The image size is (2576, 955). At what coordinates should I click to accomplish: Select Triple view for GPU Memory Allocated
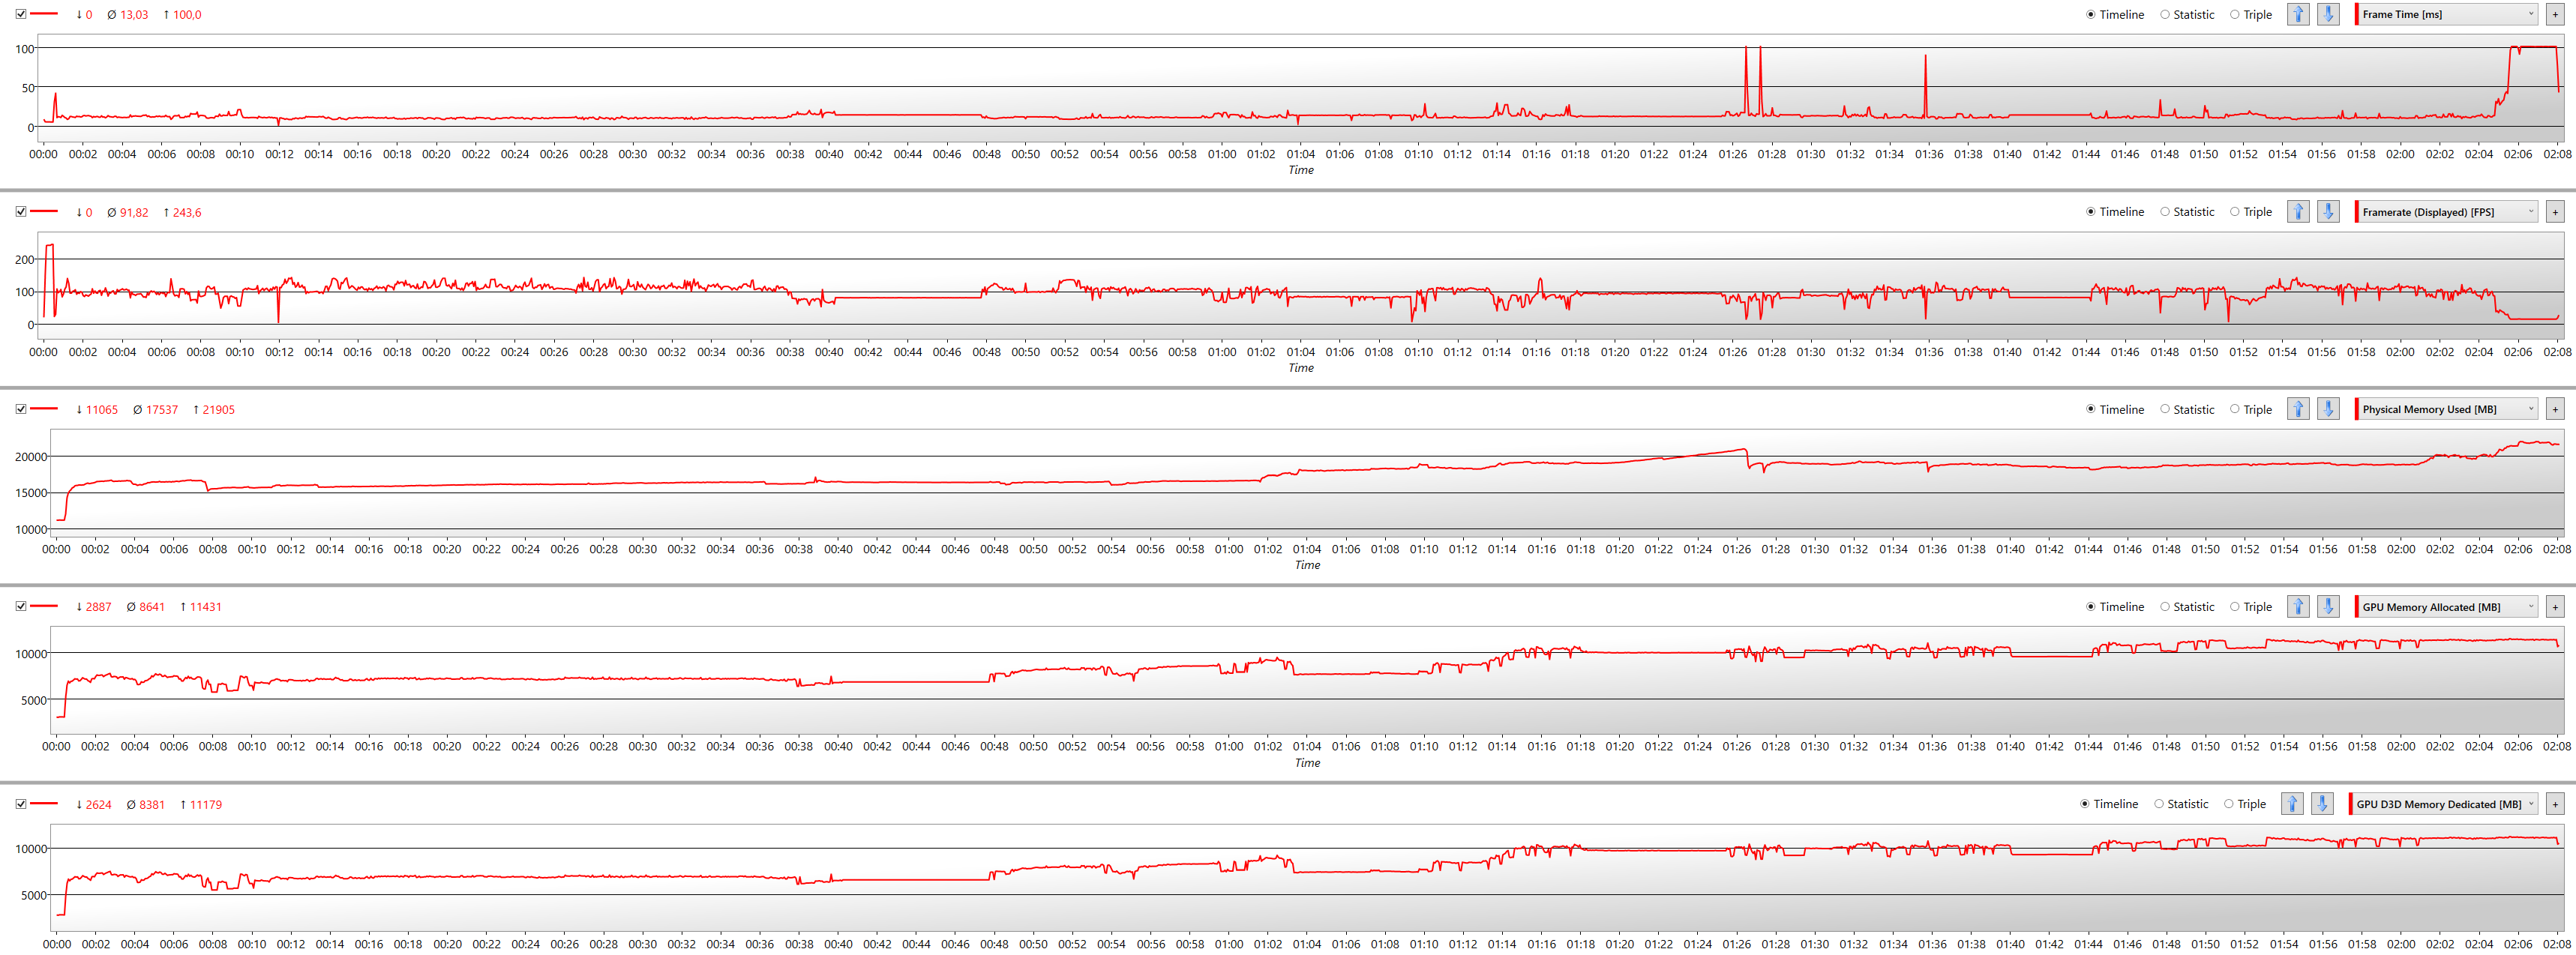[x=2234, y=607]
